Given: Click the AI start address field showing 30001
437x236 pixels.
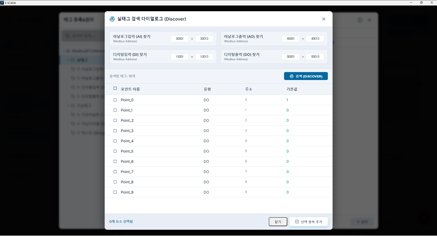Looking at the screenshot, I should pos(180,38).
